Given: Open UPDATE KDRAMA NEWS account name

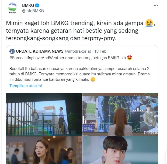Looking at the screenshot, I should (x=40, y=51).
